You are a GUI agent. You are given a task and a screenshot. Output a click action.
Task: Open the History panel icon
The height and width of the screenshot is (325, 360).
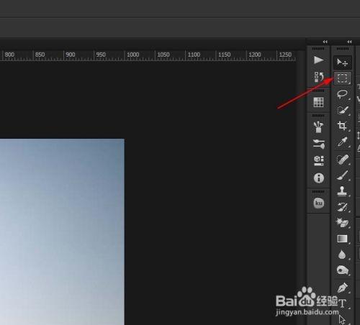pos(319,77)
